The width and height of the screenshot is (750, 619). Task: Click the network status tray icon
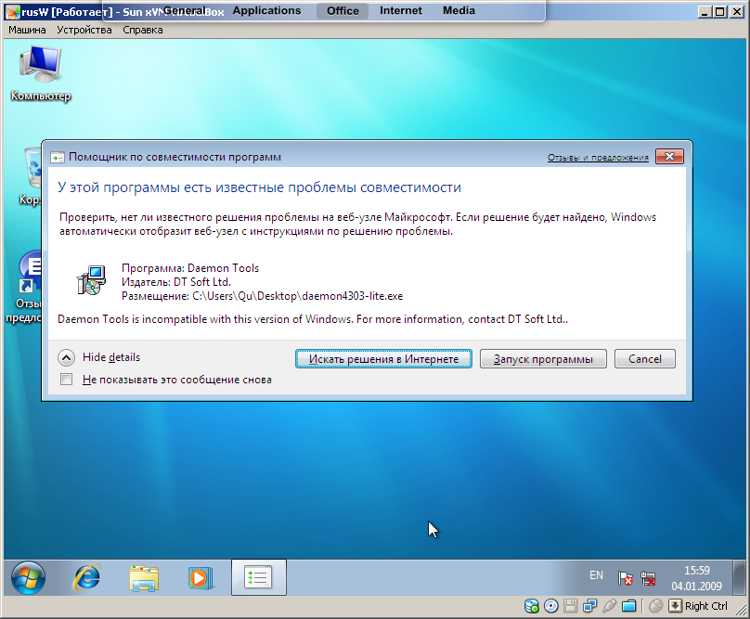pos(648,577)
